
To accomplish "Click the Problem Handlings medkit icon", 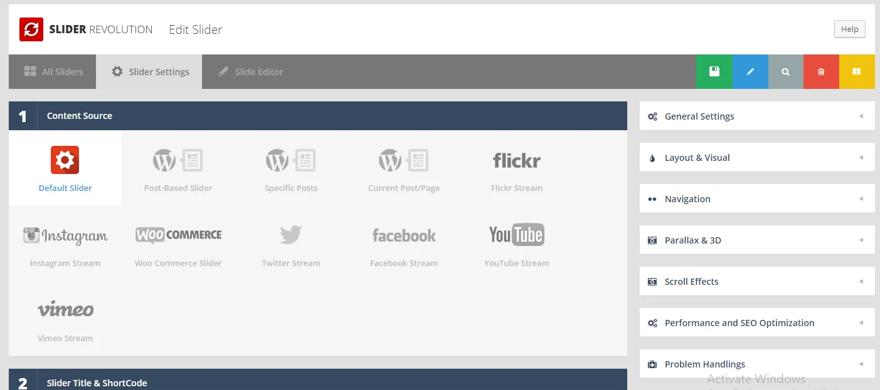I will click(x=652, y=364).
